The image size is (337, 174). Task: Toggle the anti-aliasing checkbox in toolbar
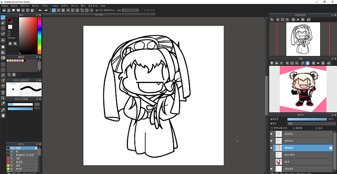click(96, 10)
